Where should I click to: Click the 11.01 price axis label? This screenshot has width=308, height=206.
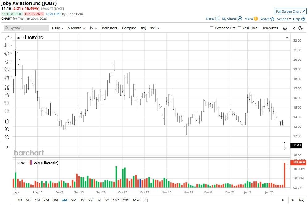296,146
